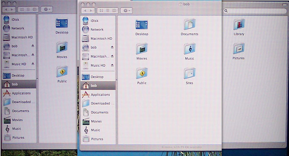This screenshot has width=289, height=156.
Task: Eject second Macintosh volume in front sidebar
Action: click(x=112, y=56)
